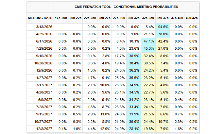The height and width of the screenshot is (134, 224).
Task: Click the 38.9% cell in 9/16/2026 row
Action: point(134,55)
